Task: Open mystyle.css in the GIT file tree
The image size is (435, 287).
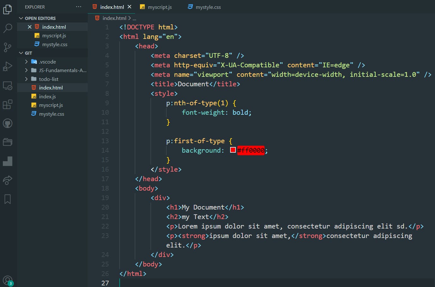Action: [52, 114]
